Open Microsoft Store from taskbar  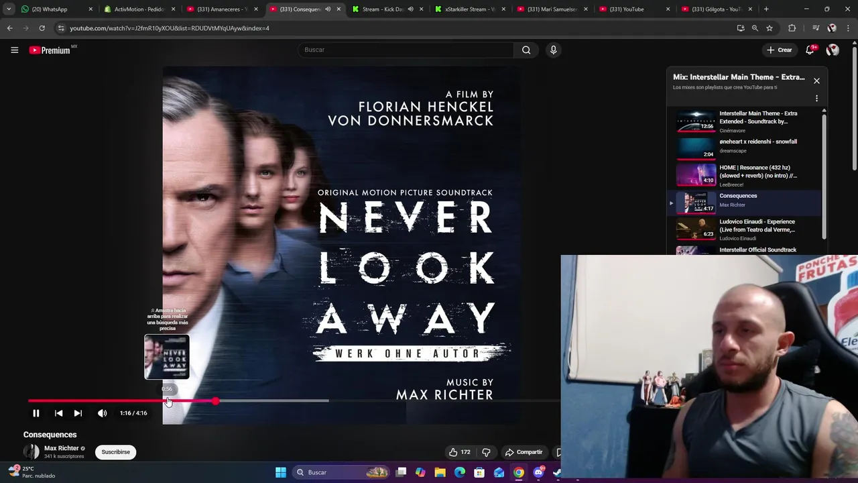[479, 472]
